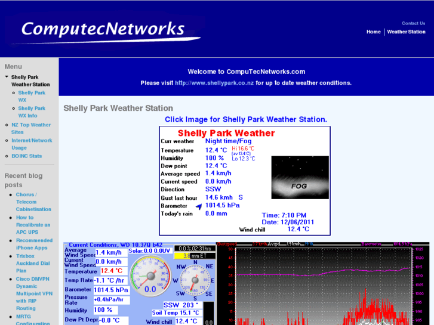434x325 pixels.
Task: Click the Date: 12/06/2011 text
Action: pyautogui.click(x=288, y=222)
